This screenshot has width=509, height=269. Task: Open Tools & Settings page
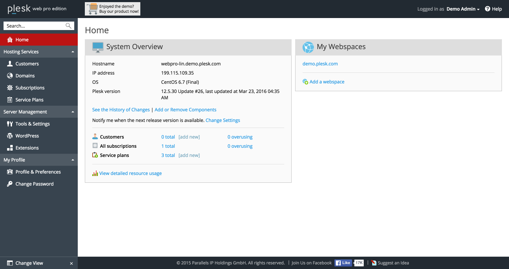point(39,124)
